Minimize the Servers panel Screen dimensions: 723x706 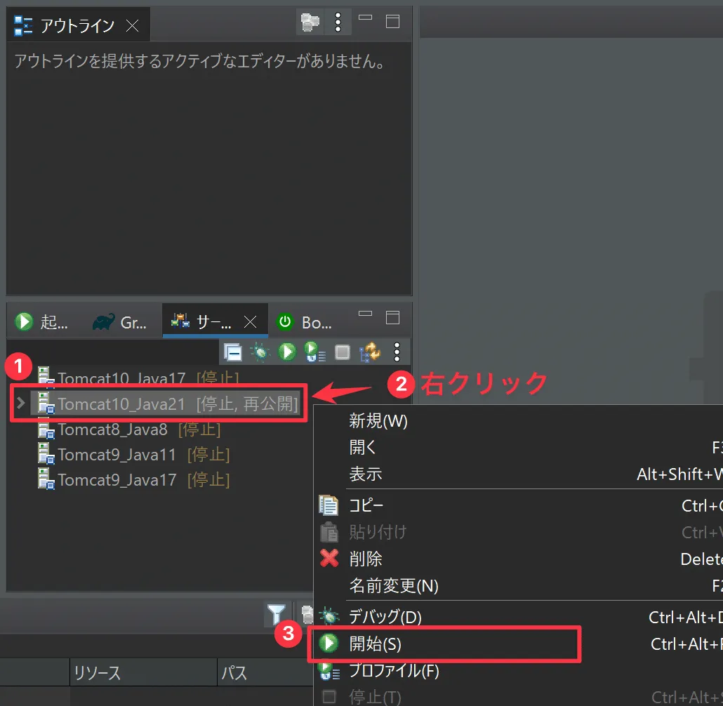tap(365, 314)
